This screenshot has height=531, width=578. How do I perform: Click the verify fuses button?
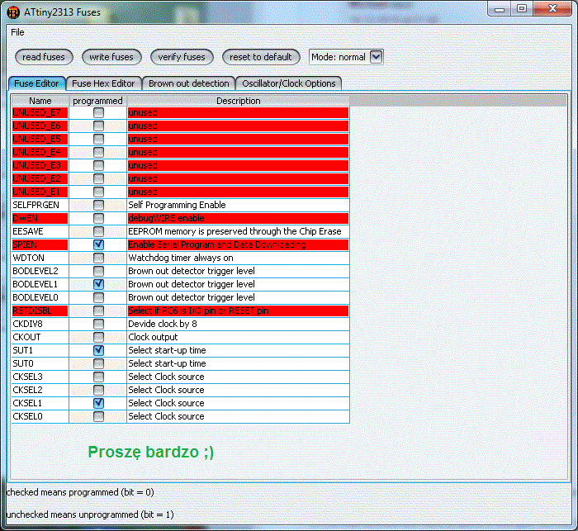(182, 57)
